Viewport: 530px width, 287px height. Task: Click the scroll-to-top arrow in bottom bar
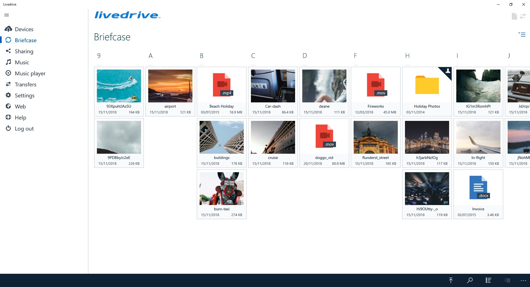[x=451, y=280]
